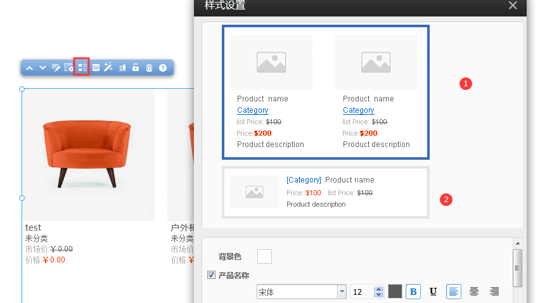Toggle underline formatting for product name
552x303 pixels.
(433, 292)
